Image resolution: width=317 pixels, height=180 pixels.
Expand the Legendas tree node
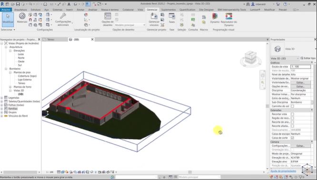coord(2,98)
